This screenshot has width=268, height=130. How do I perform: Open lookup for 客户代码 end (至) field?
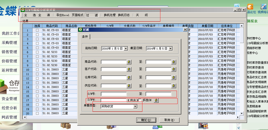[174, 69]
